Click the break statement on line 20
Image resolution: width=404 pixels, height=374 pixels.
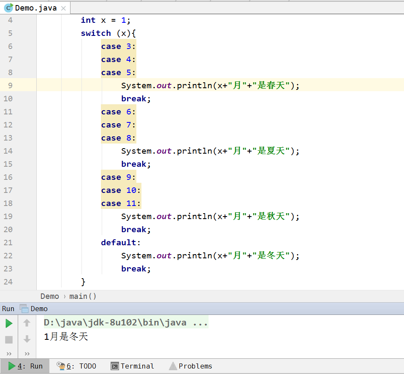tap(136, 230)
